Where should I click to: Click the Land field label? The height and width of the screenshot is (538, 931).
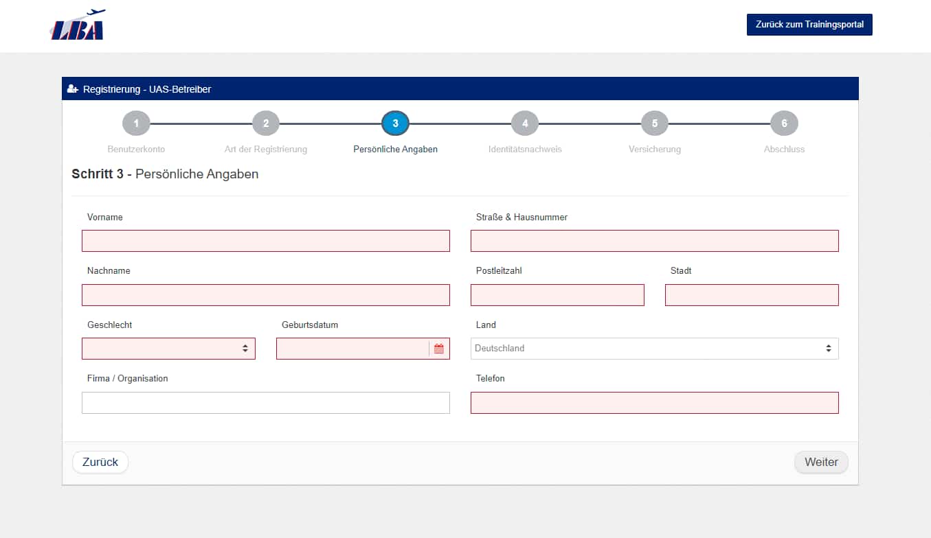[x=486, y=325]
